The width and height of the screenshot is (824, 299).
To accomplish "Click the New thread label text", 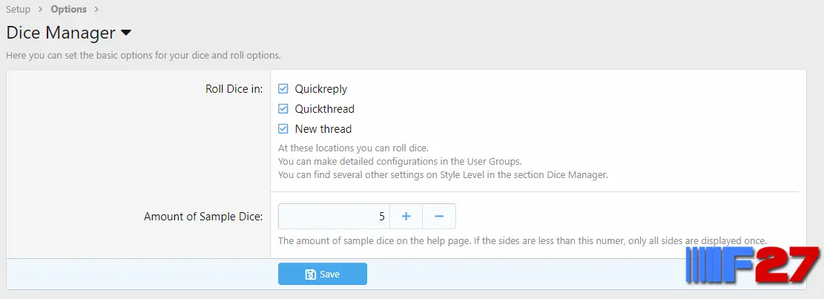I will click(x=323, y=129).
